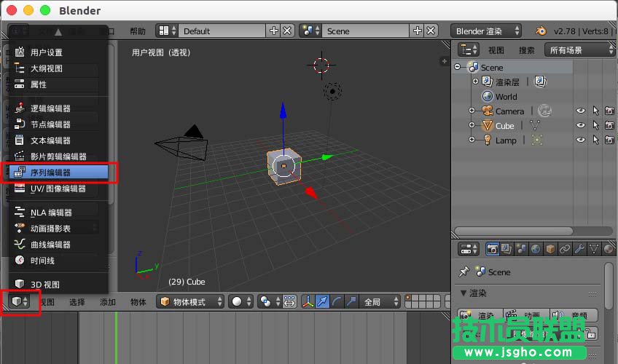
Task: Open Render Layers properties tab
Action: tap(506, 249)
